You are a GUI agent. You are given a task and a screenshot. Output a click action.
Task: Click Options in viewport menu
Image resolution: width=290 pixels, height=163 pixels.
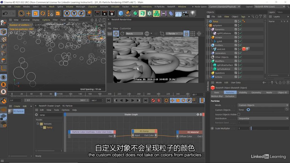46,20
